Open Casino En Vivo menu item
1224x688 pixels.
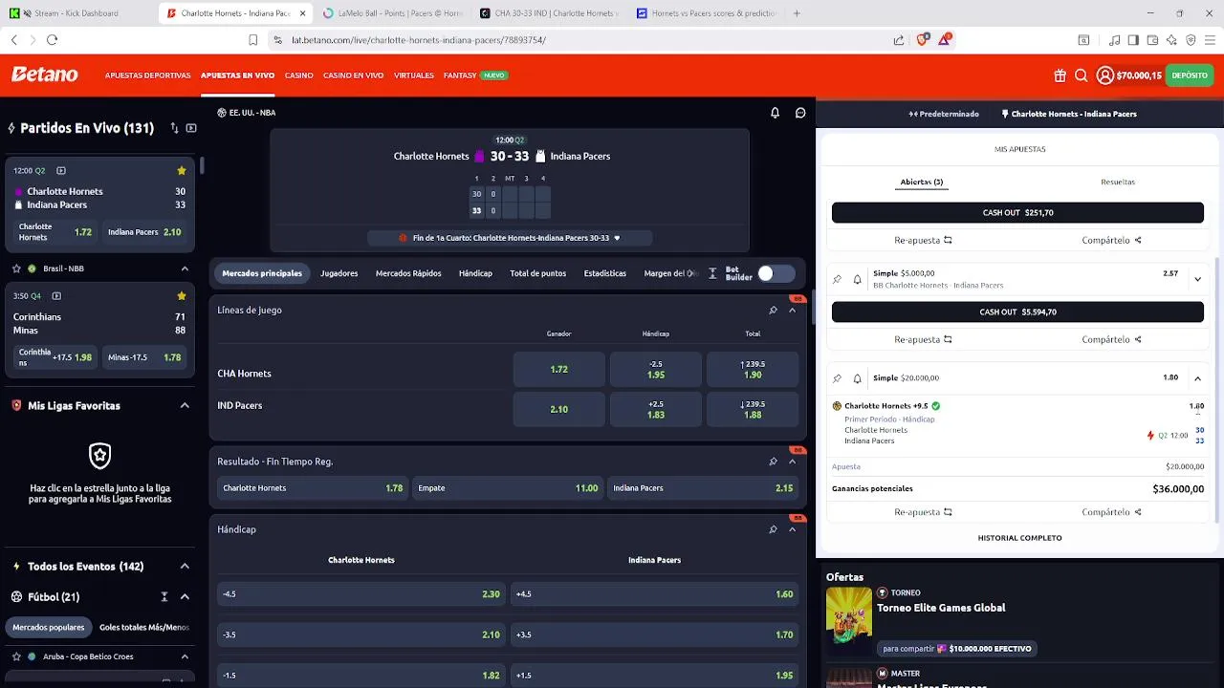coord(353,75)
